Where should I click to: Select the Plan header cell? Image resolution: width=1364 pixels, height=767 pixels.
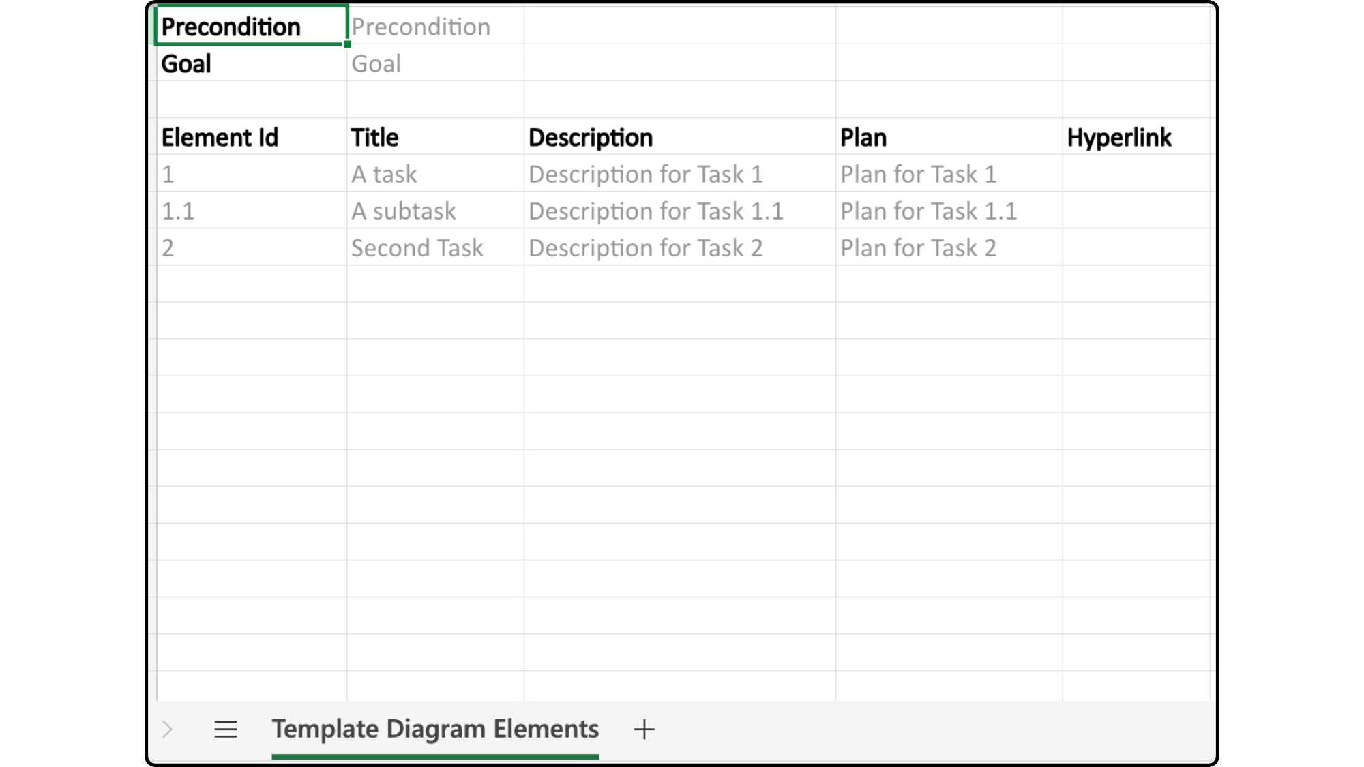point(948,137)
